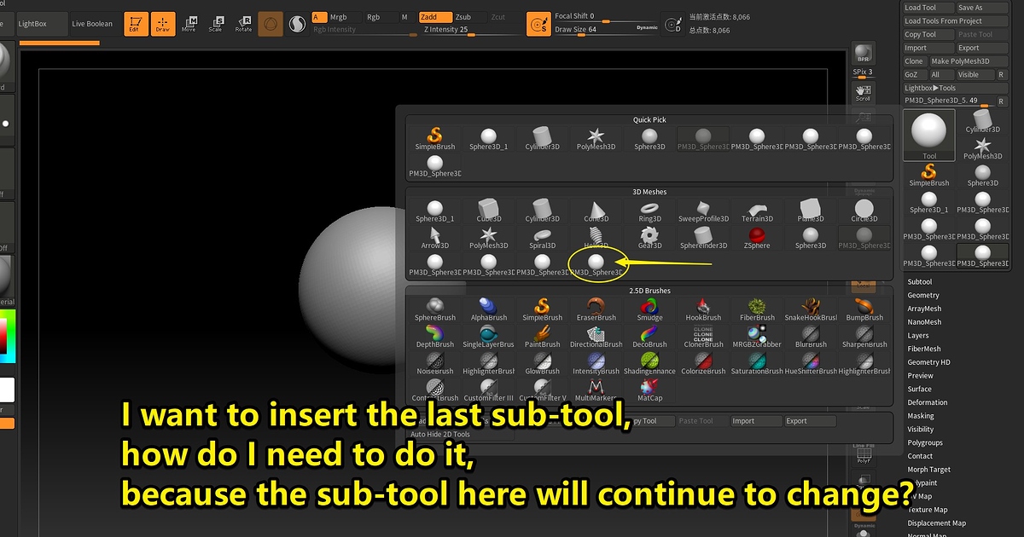
Task: Pick the MultiMarkers tool
Action: [596, 390]
